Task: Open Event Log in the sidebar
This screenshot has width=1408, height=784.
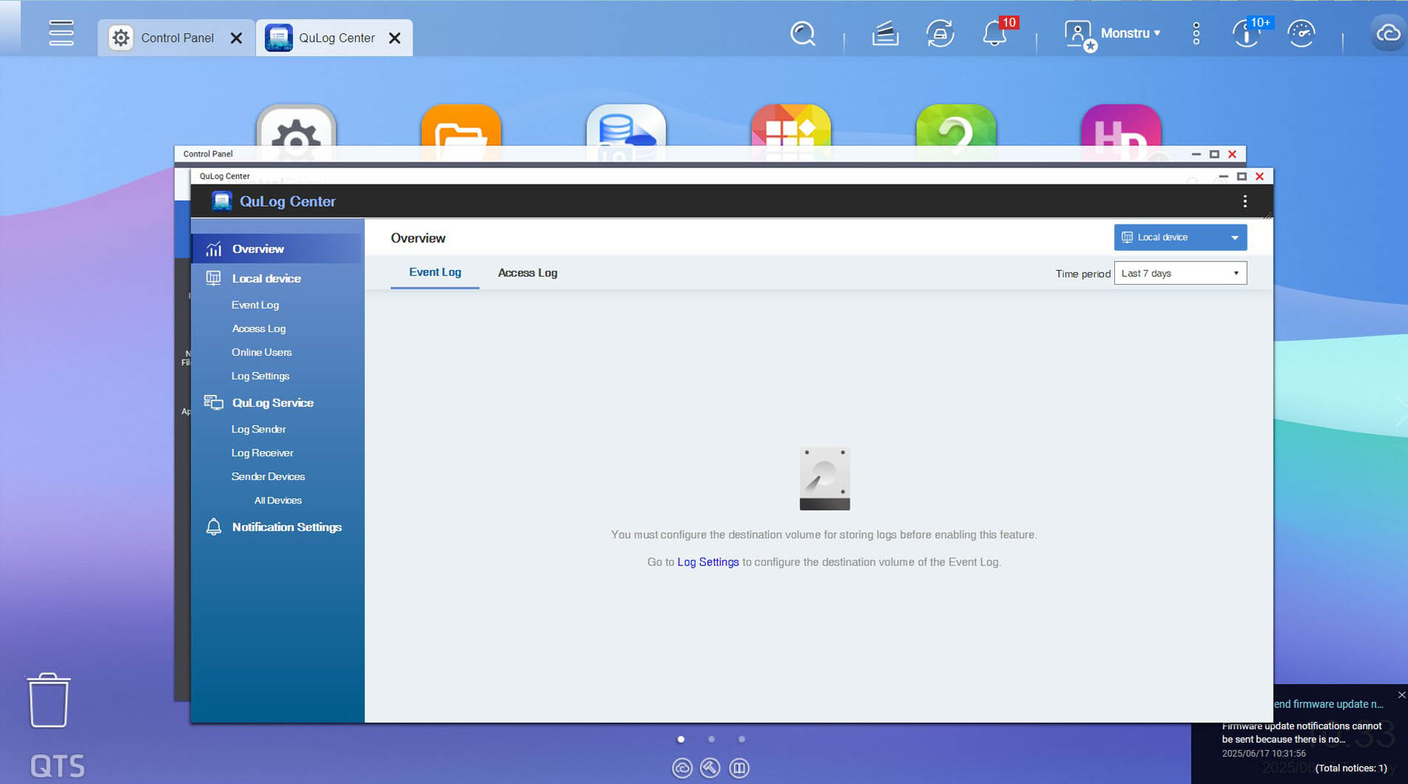Action: tap(255, 305)
